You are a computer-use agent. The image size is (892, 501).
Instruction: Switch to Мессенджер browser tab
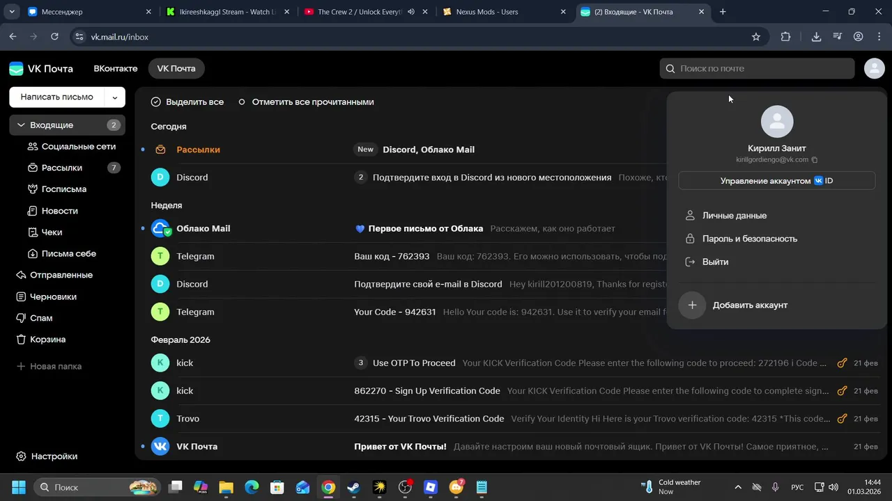click(x=89, y=12)
